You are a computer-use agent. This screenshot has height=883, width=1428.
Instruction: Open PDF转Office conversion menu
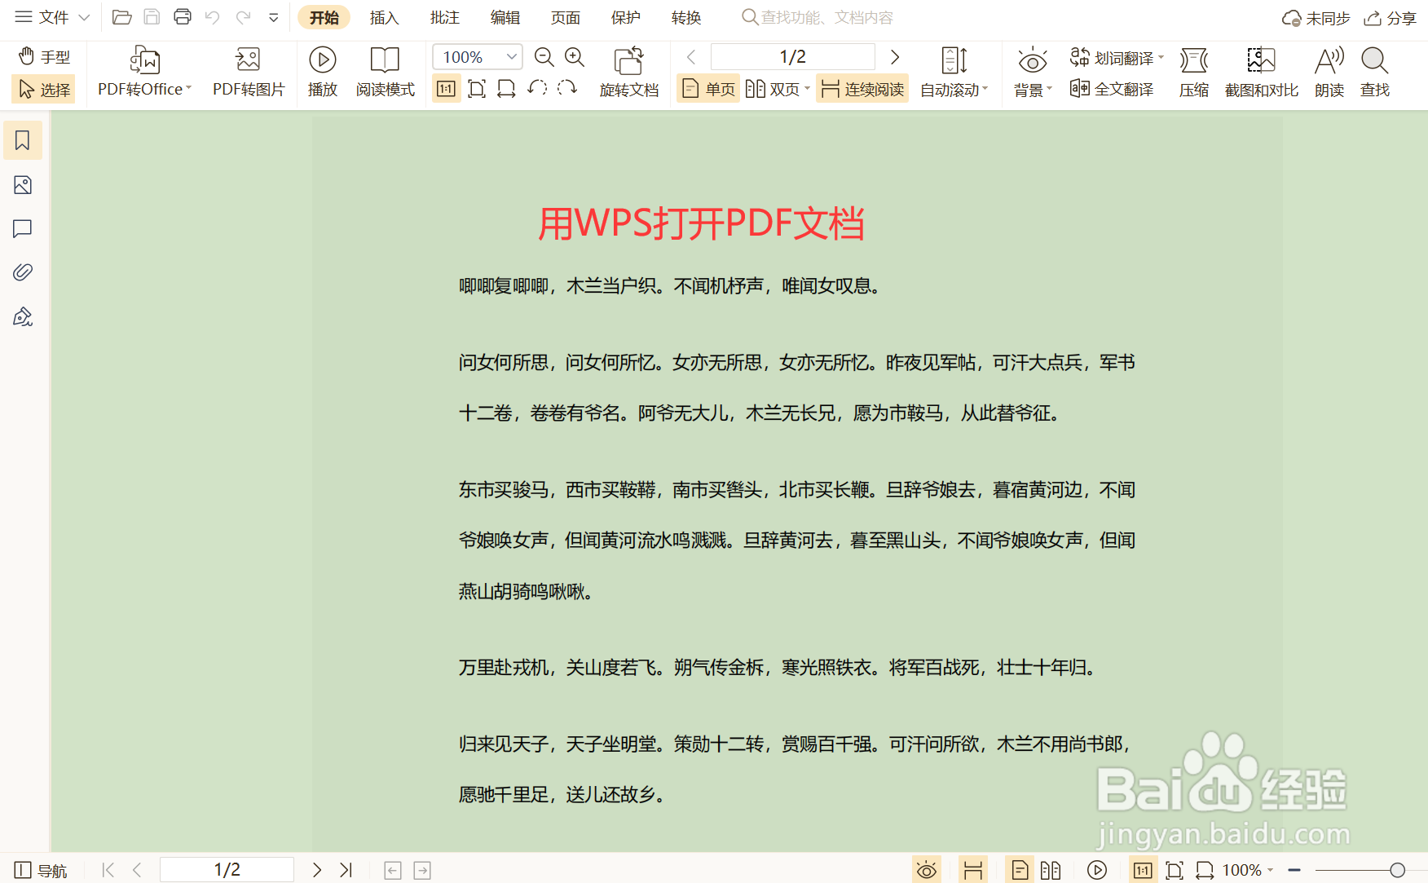click(x=144, y=72)
